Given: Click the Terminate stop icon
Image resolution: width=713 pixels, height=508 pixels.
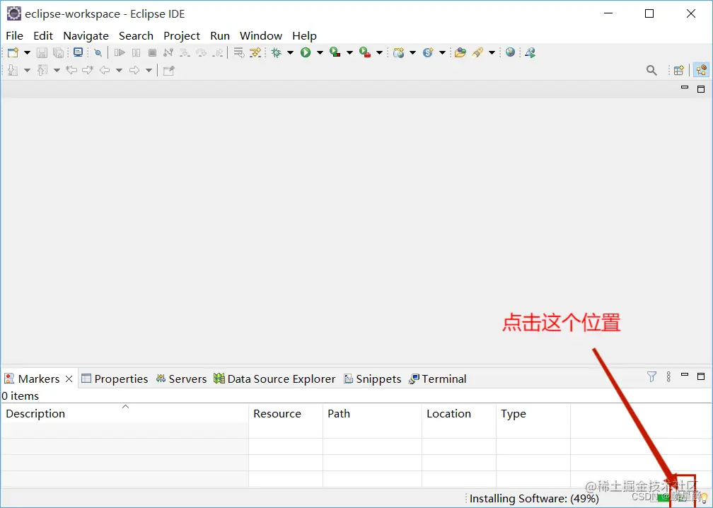Looking at the screenshot, I should click(x=152, y=53).
